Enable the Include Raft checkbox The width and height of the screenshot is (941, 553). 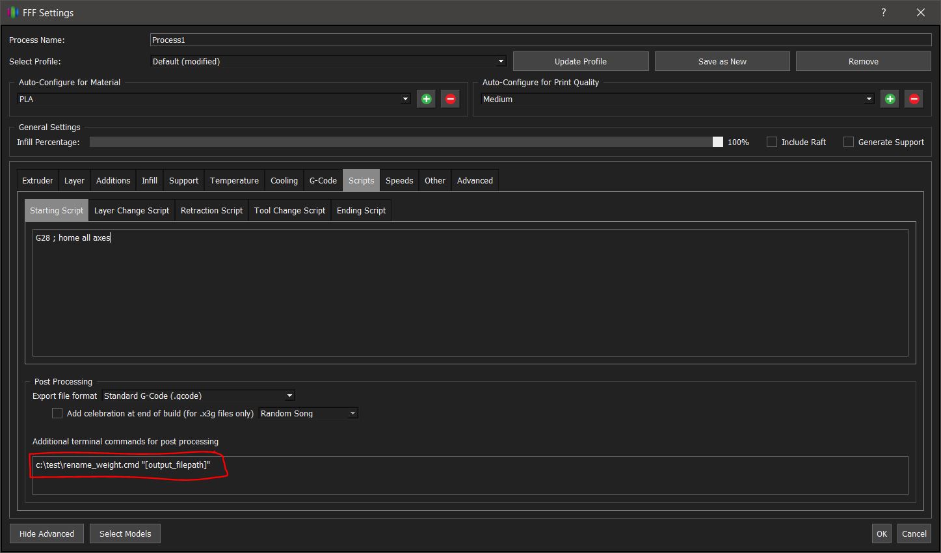tap(772, 142)
